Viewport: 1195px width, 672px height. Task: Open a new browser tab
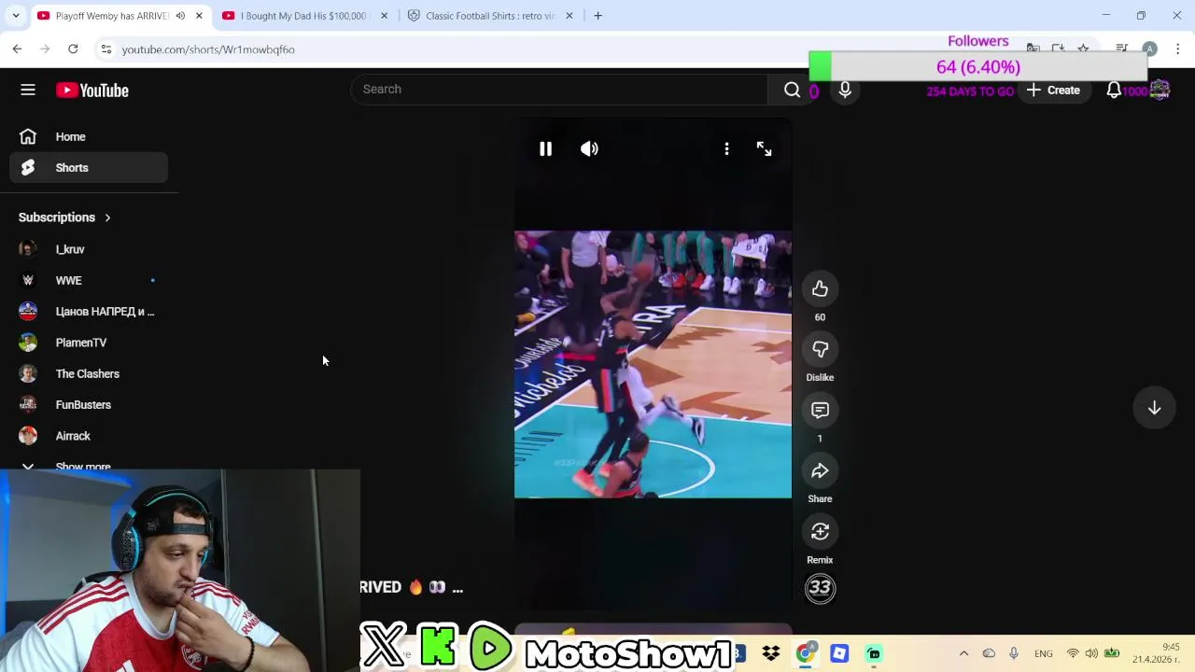(597, 16)
